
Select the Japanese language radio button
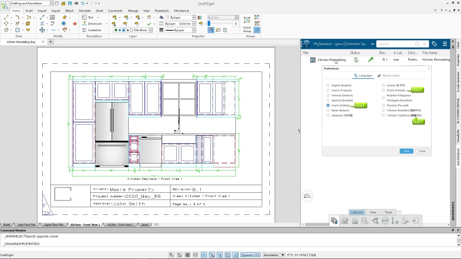coord(328,116)
